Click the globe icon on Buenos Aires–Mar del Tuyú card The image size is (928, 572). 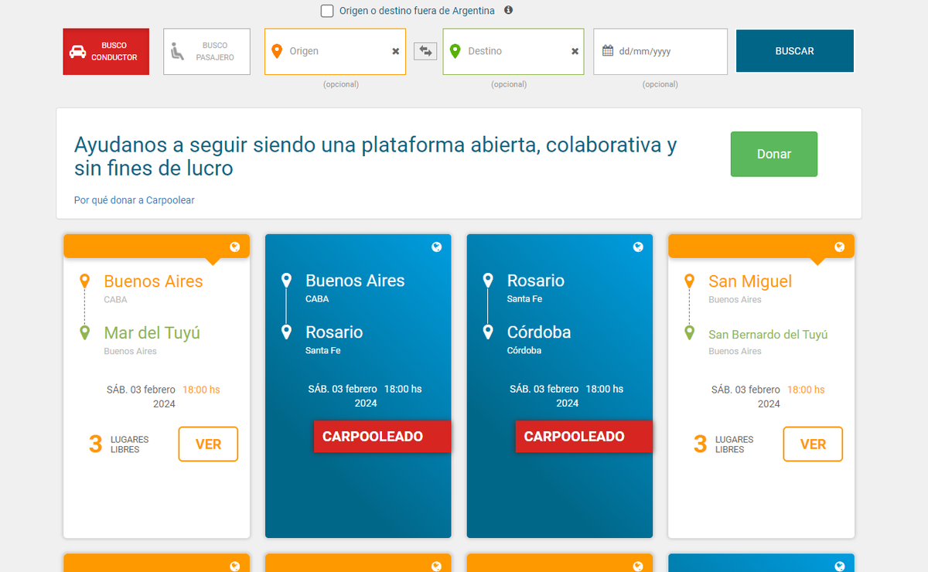point(235,247)
